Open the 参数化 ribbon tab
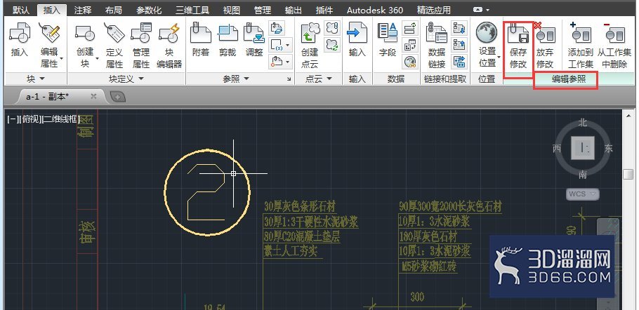 tap(149, 10)
